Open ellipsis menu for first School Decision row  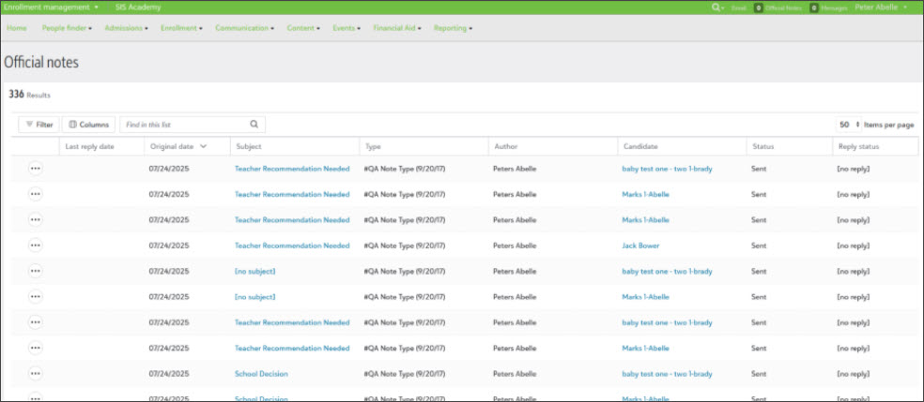(36, 374)
